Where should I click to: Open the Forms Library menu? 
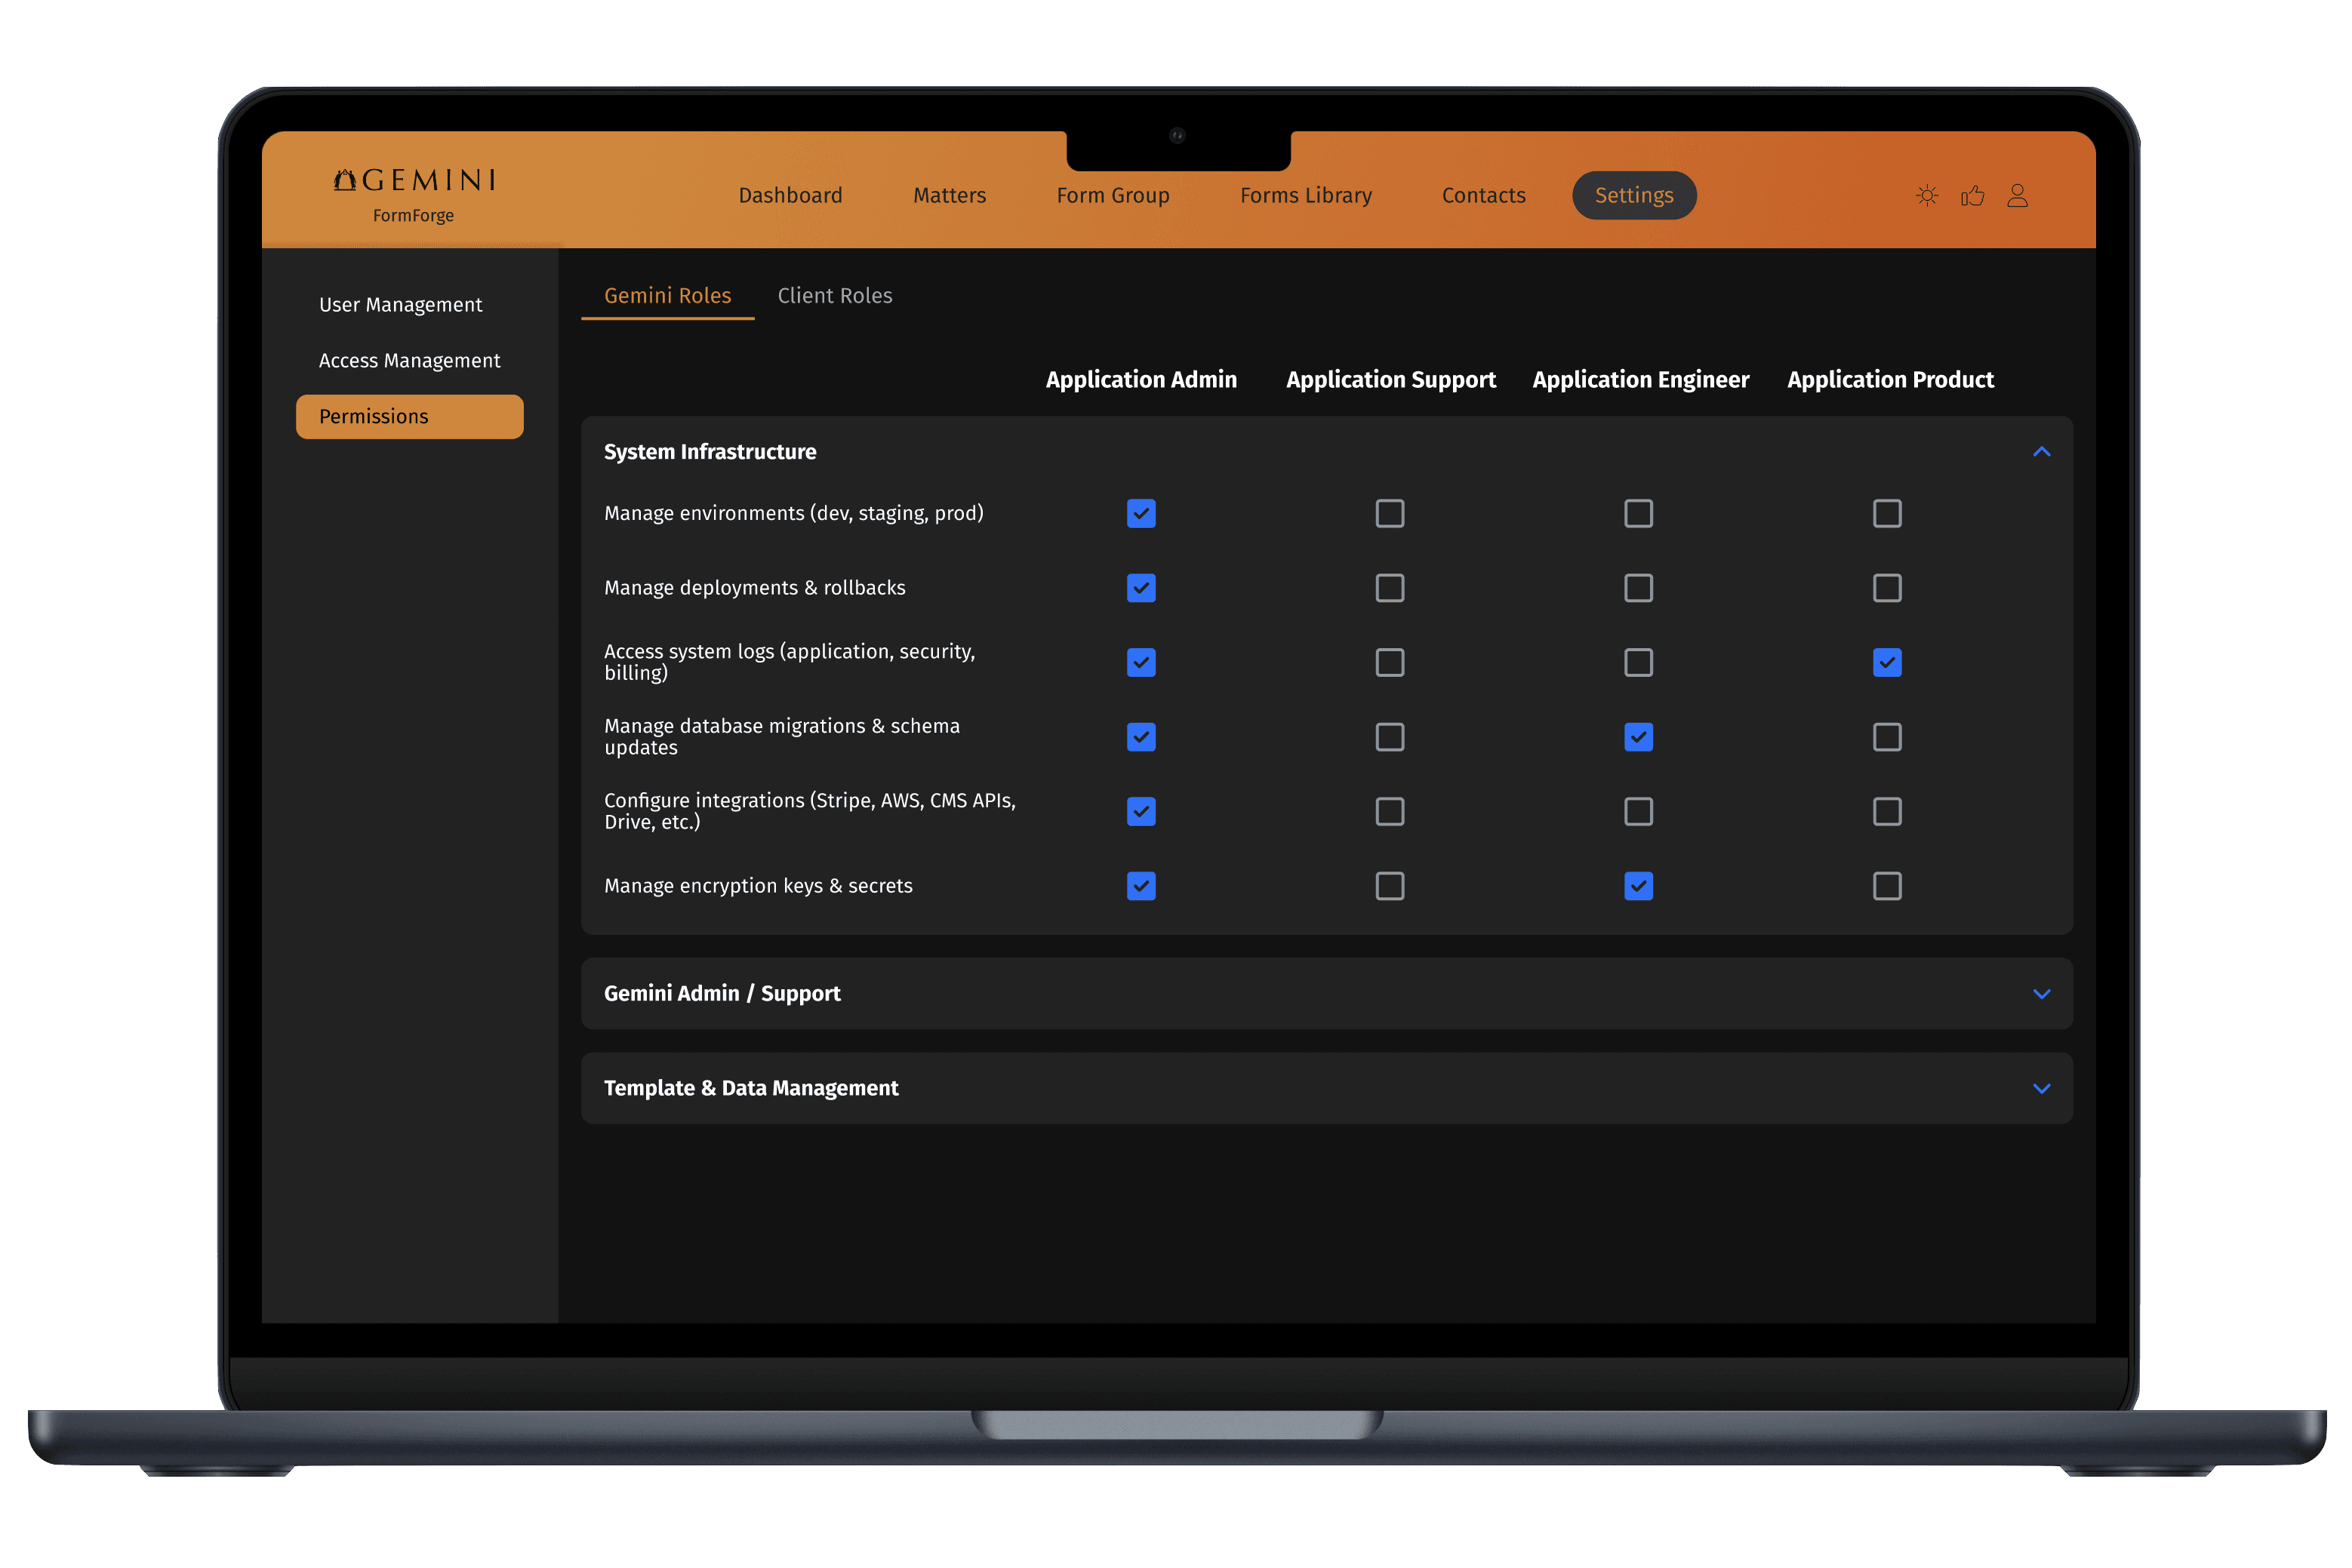1306,196
